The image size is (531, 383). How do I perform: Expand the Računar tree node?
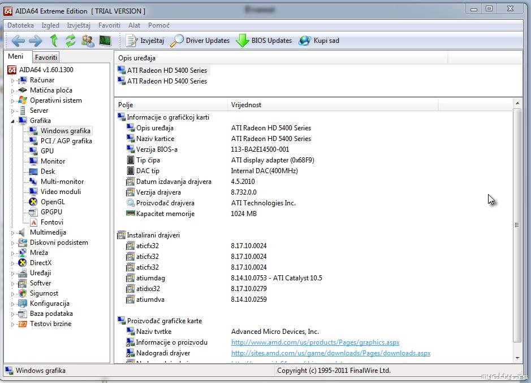click(12, 81)
